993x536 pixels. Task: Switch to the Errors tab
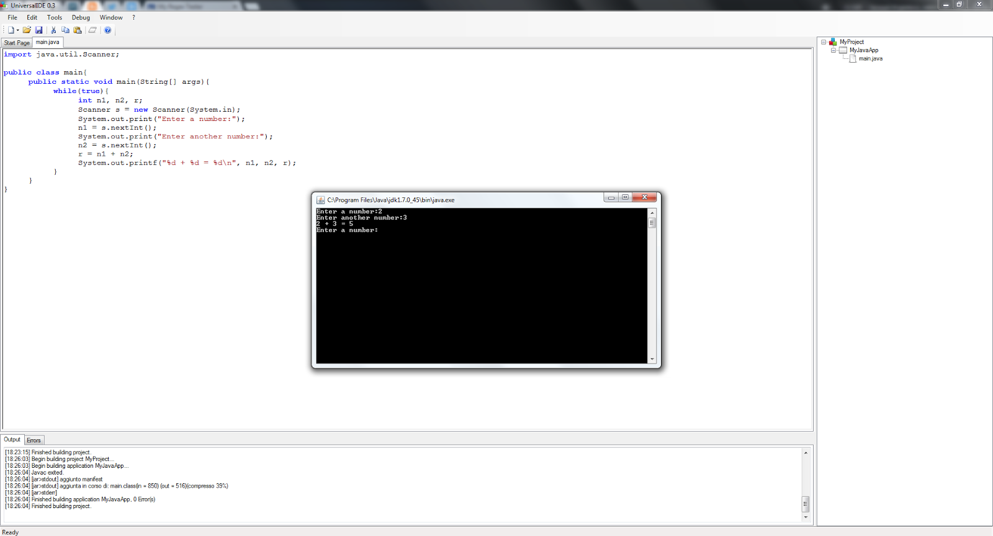click(x=34, y=440)
